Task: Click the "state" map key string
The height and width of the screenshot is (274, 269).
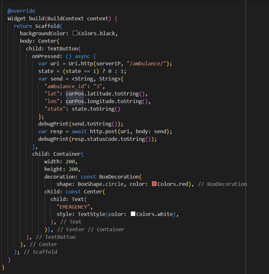Action: click(55, 109)
